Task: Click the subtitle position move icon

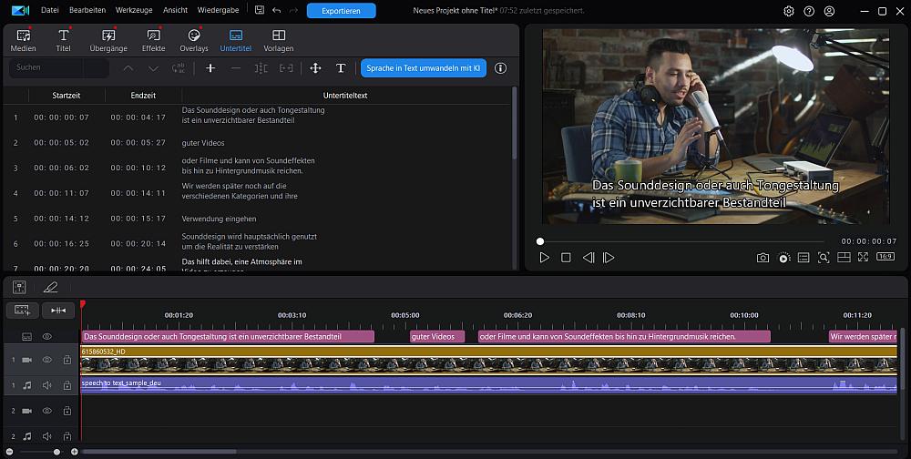Action: (x=315, y=68)
